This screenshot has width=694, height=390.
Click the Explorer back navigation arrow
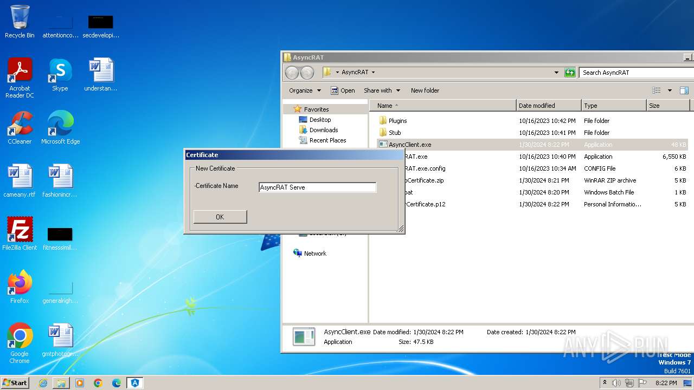292,73
